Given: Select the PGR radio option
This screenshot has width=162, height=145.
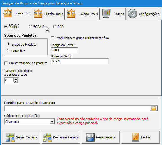Looking at the screenshot, I should pyautogui.click(x=54, y=27).
